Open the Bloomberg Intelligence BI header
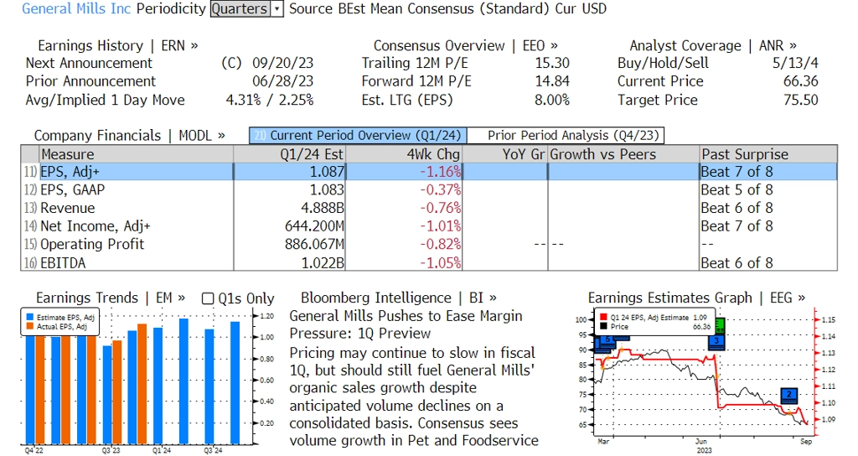The height and width of the screenshot is (456, 858). pos(398,298)
